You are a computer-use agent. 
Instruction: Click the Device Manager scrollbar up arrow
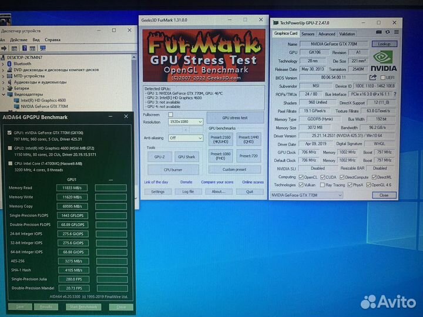point(134,57)
